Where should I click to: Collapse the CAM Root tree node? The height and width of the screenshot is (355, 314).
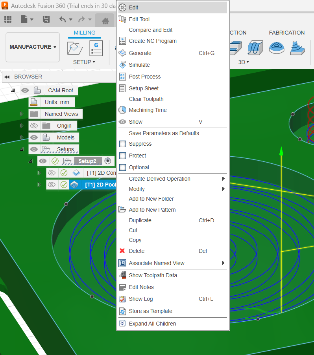click(x=13, y=90)
